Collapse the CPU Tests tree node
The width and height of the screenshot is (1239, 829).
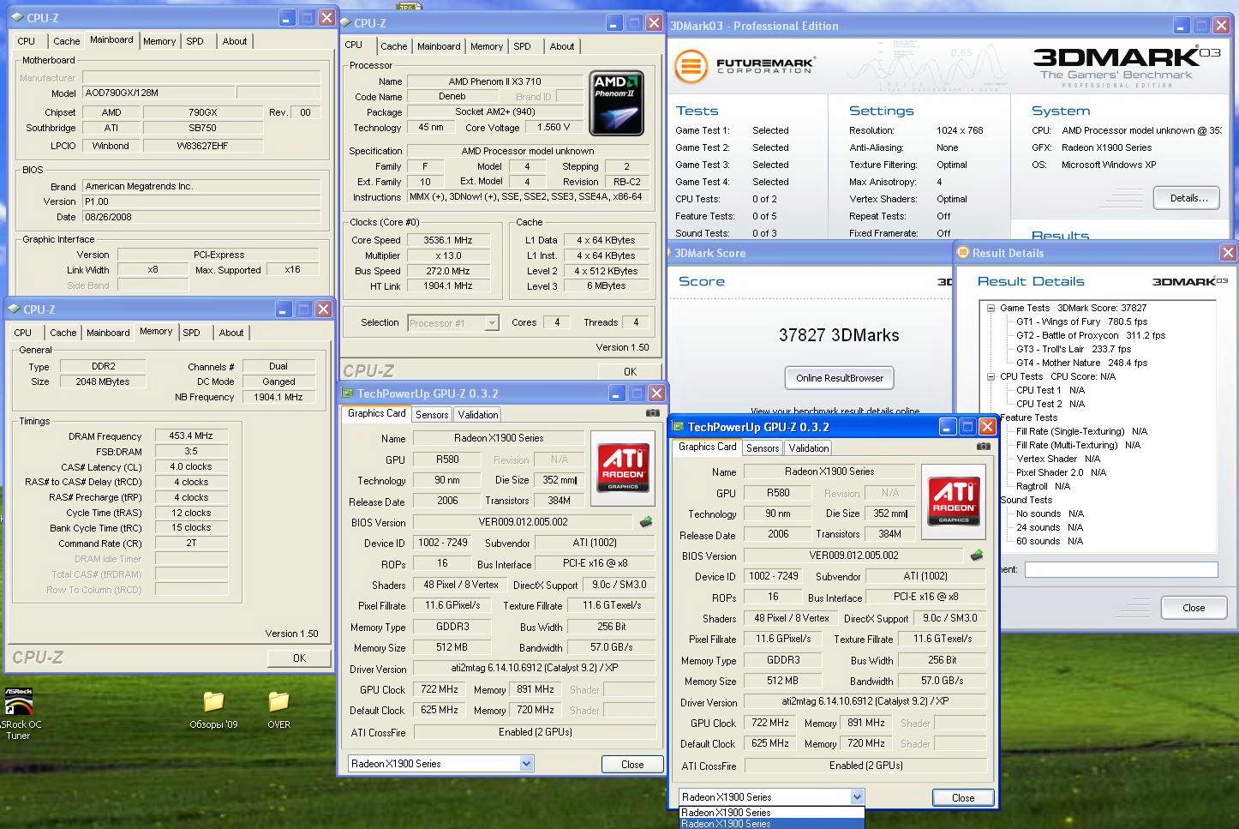tap(991, 376)
